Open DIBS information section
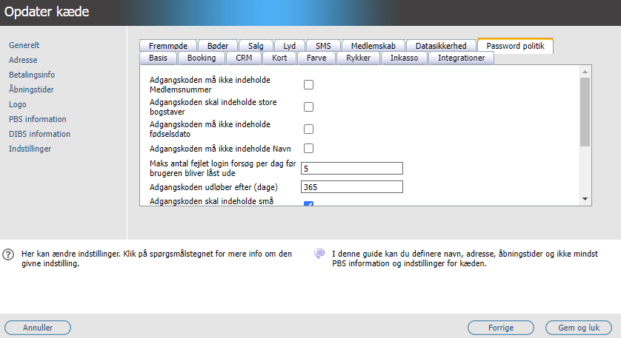621x338 pixels. [39, 134]
